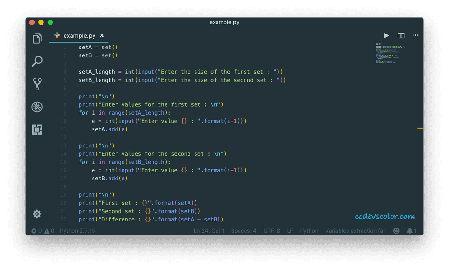
Task: Change file encoding from UTF-8
Action: click(x=272, y=230)
